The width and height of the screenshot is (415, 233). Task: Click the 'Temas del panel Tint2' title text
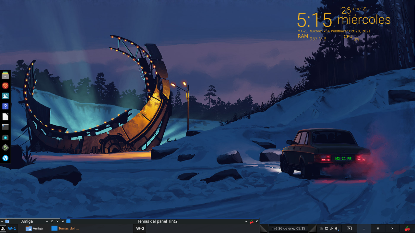tap(157, 221)
